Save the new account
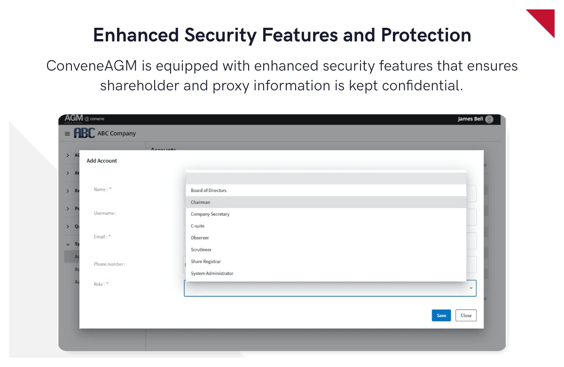This screenshot has width=564, height=367. tap(441, 315)
